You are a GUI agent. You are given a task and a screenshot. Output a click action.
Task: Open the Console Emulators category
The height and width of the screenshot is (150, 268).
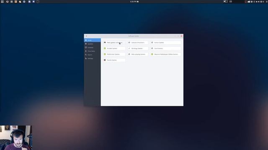(138, 42)
